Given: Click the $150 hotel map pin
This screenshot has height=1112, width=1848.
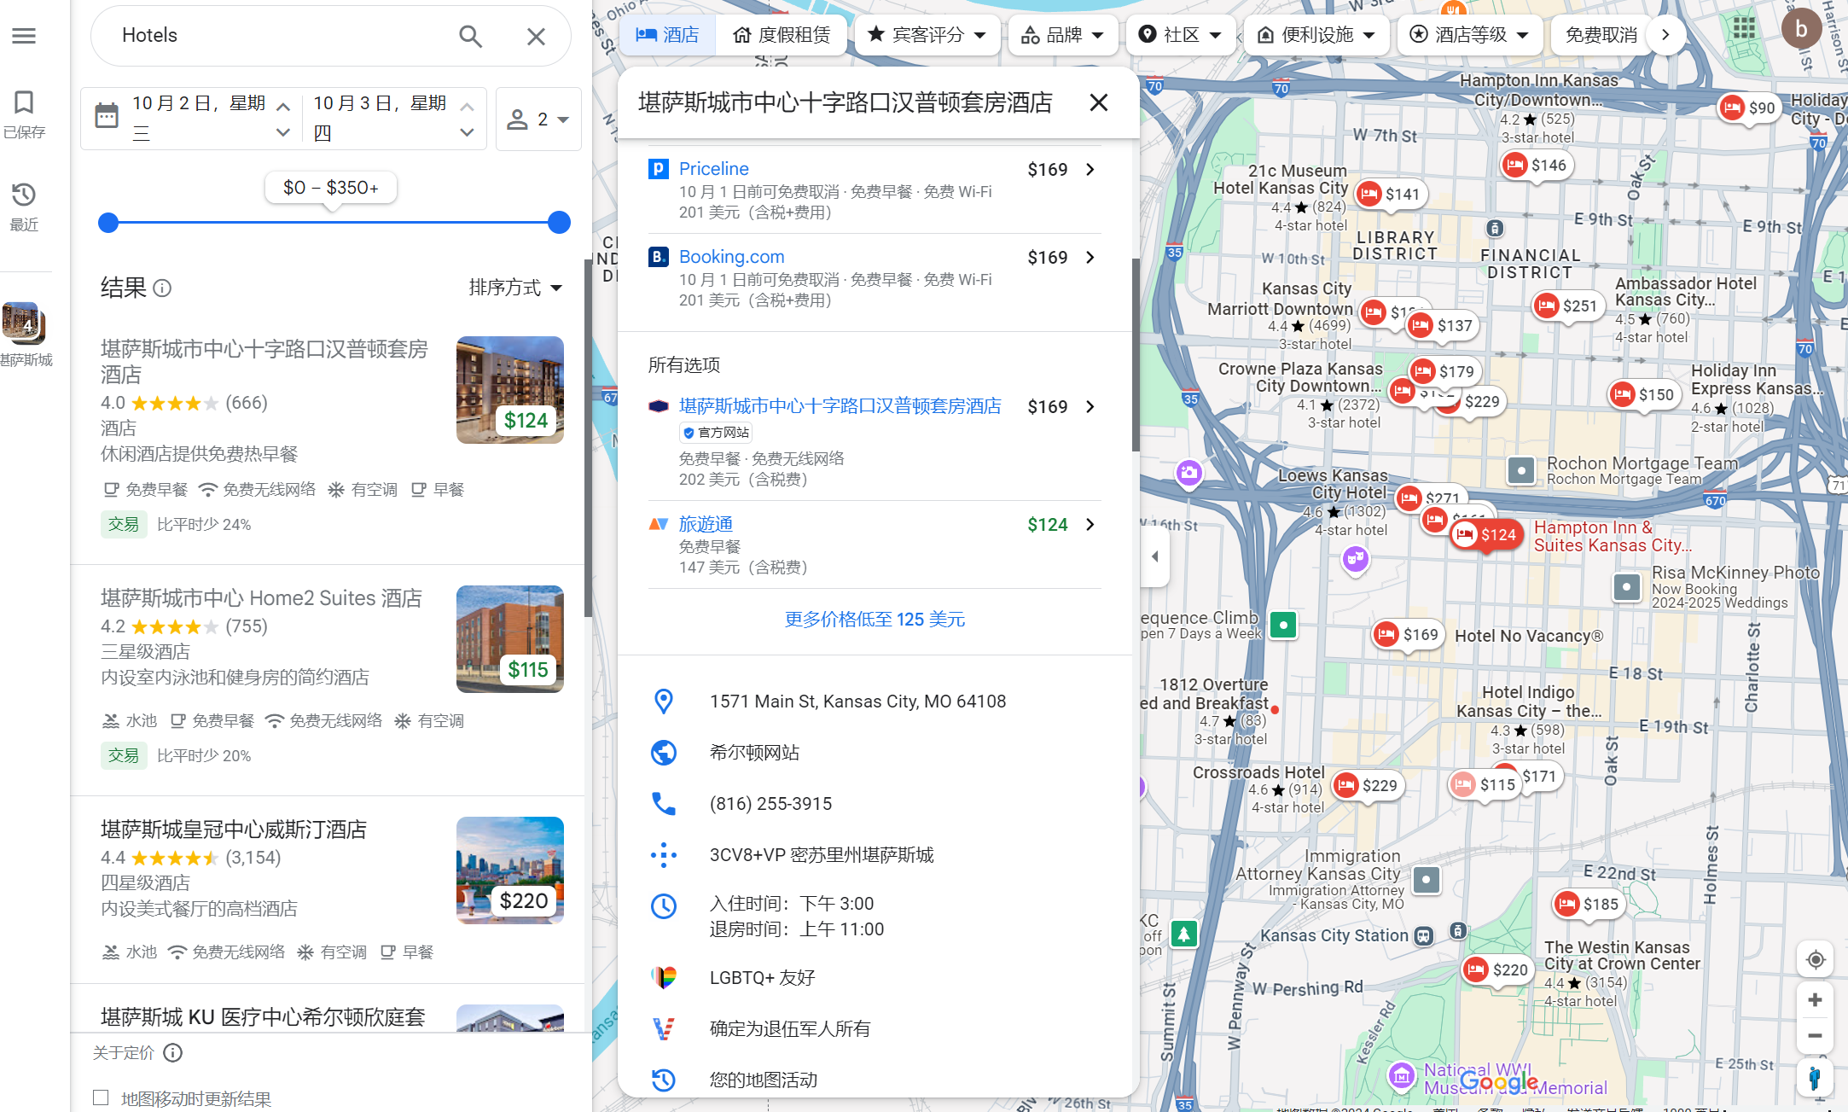Looking at the screenshot, I should pyautogui.click(x=1643, y=394).
